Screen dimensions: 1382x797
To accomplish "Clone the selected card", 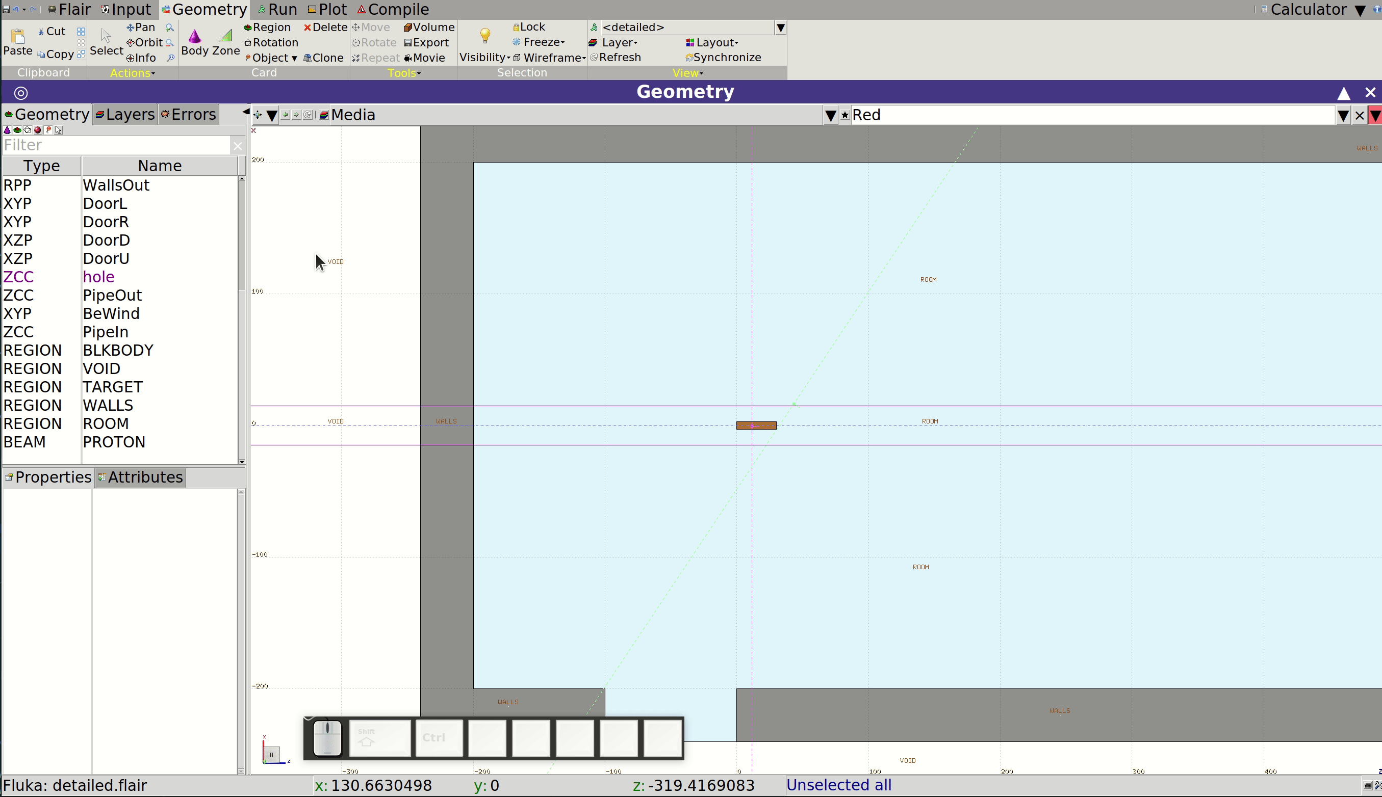I will click(324, 58).
